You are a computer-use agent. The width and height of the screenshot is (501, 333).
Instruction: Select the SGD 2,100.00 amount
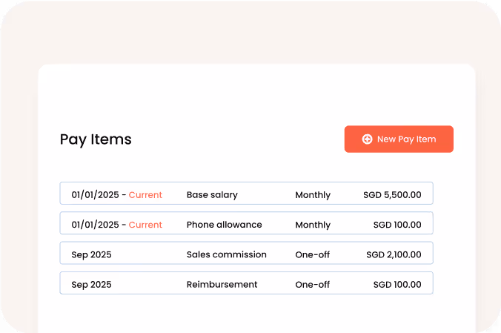(x=394, y=254)
